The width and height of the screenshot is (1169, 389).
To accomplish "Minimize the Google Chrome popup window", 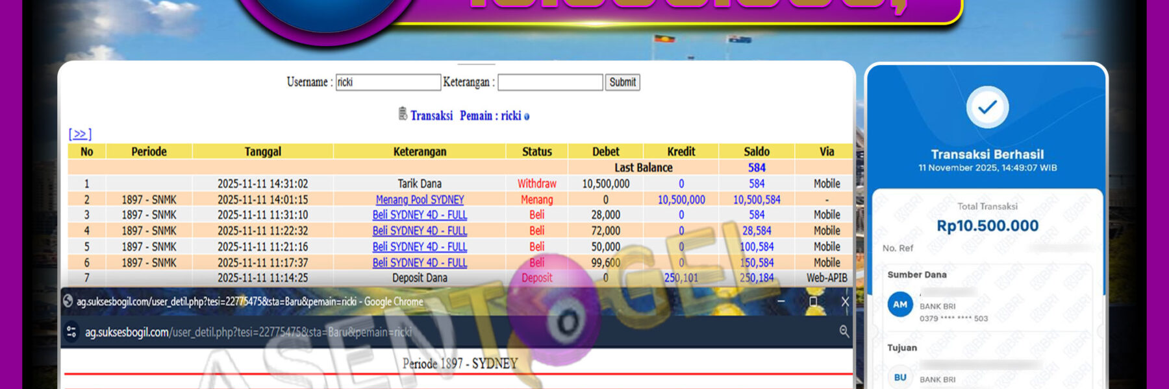I will pyautogui.click(x=781, y=301).
